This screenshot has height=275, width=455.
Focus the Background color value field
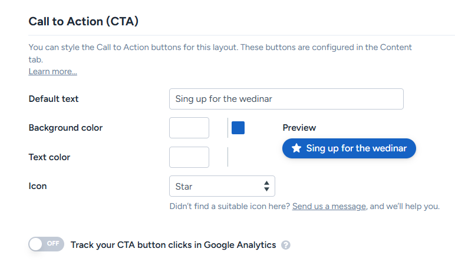[x=189, y=128]
